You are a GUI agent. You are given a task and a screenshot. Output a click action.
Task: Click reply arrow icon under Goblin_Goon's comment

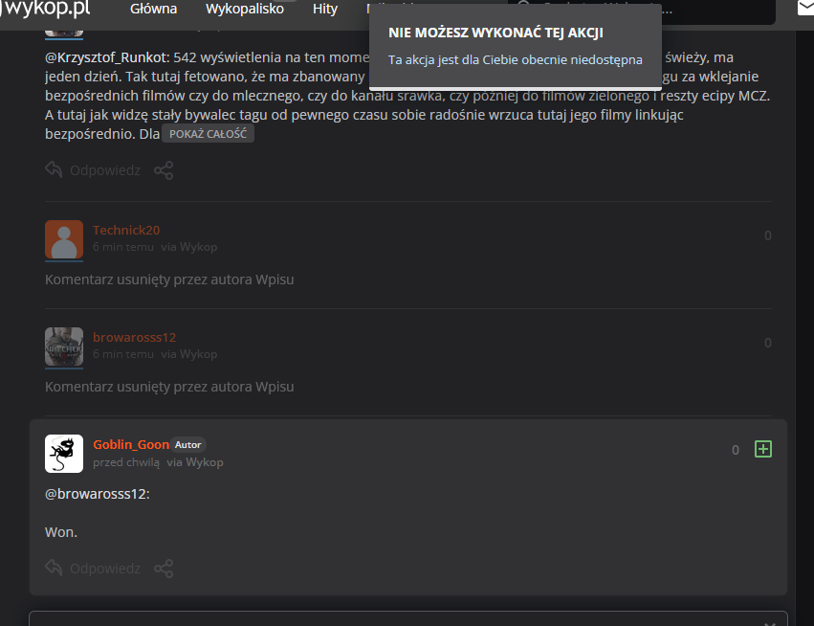click(54, 569)
